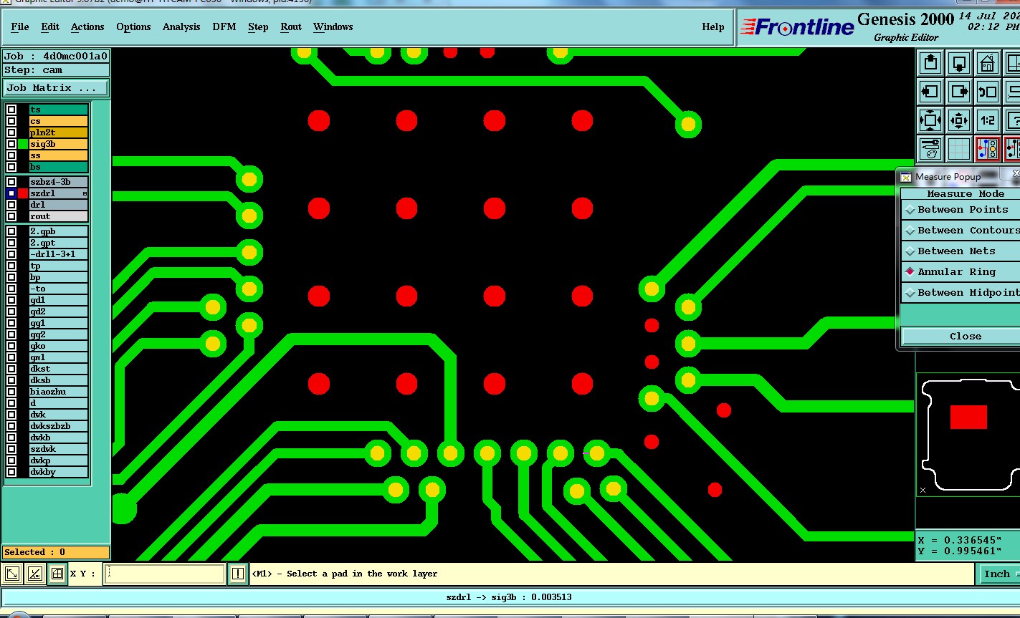Toggle the ts layer checkbox

click(11, 110)
